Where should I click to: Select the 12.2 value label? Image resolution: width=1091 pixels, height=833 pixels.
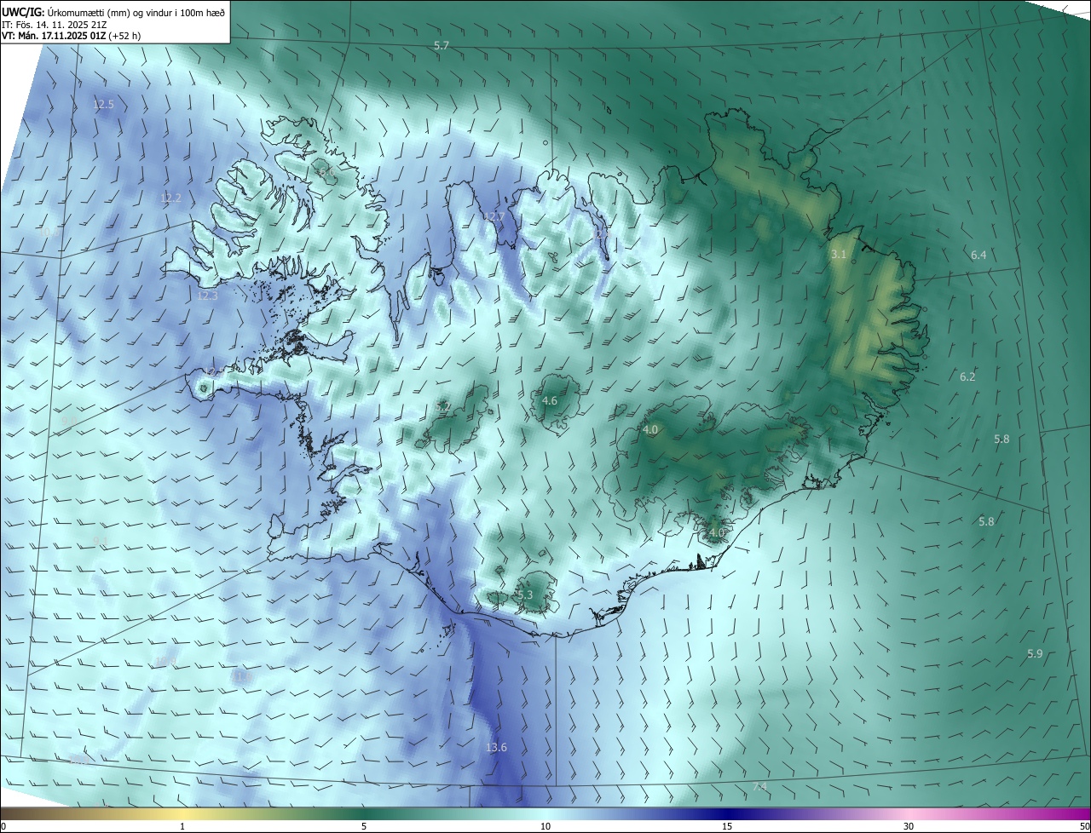[x=170, y=198]
